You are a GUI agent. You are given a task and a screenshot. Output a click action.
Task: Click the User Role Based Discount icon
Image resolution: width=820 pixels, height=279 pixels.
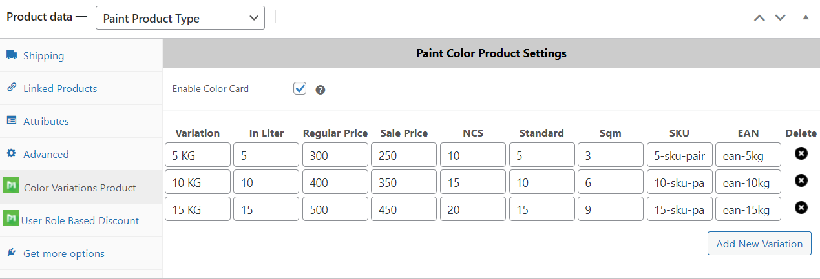point(11,220)
